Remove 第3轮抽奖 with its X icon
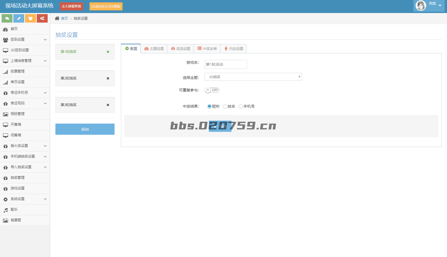This screenshot has width=447, height=257. 108,105
